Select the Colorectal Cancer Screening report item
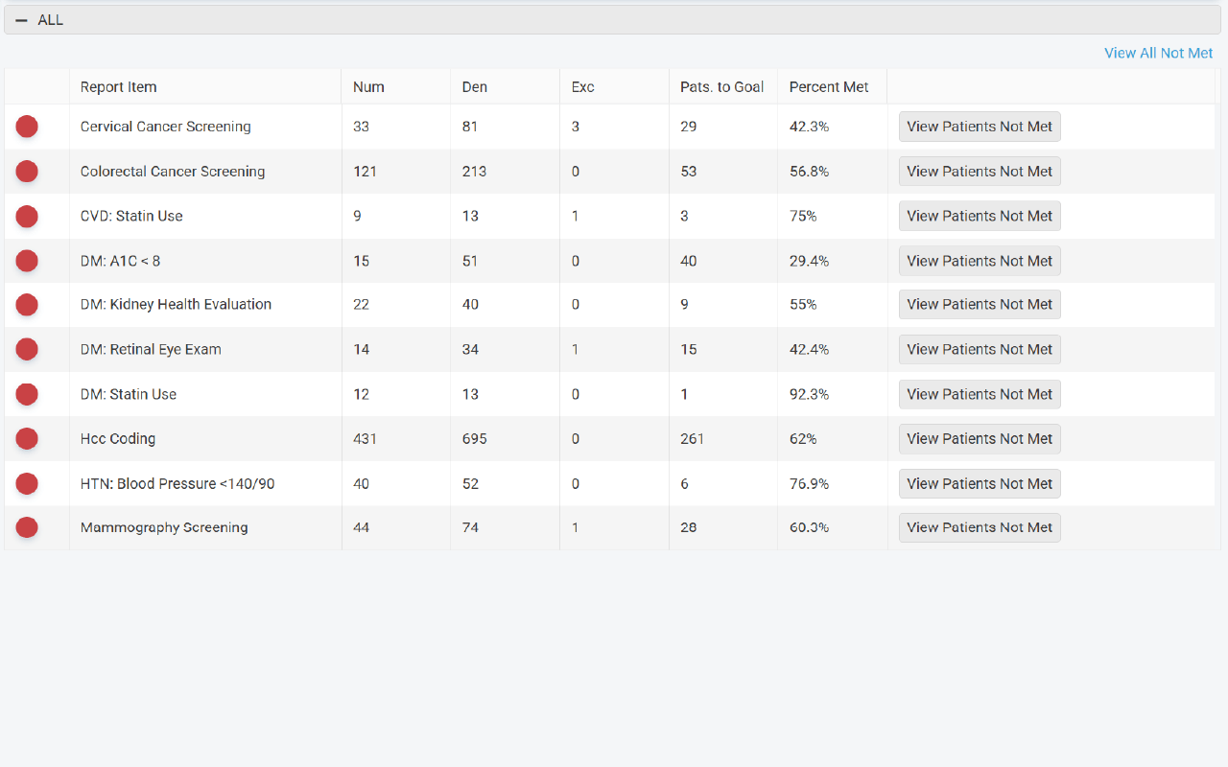Screen dimensions: 1228x767 [x=173, y=172]
